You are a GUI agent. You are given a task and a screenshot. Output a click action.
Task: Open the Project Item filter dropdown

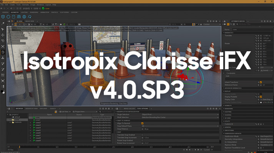point(85,112)
